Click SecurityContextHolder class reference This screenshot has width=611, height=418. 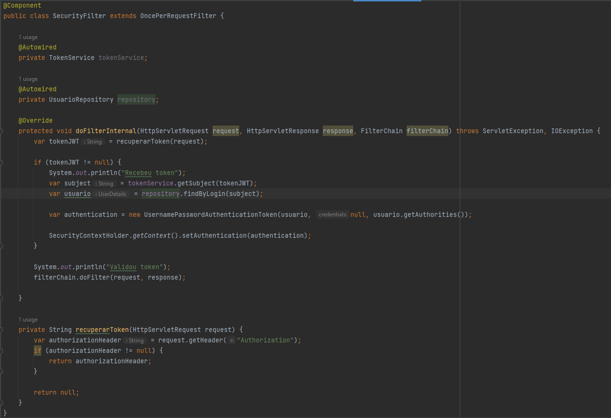(x=89, y=235)
